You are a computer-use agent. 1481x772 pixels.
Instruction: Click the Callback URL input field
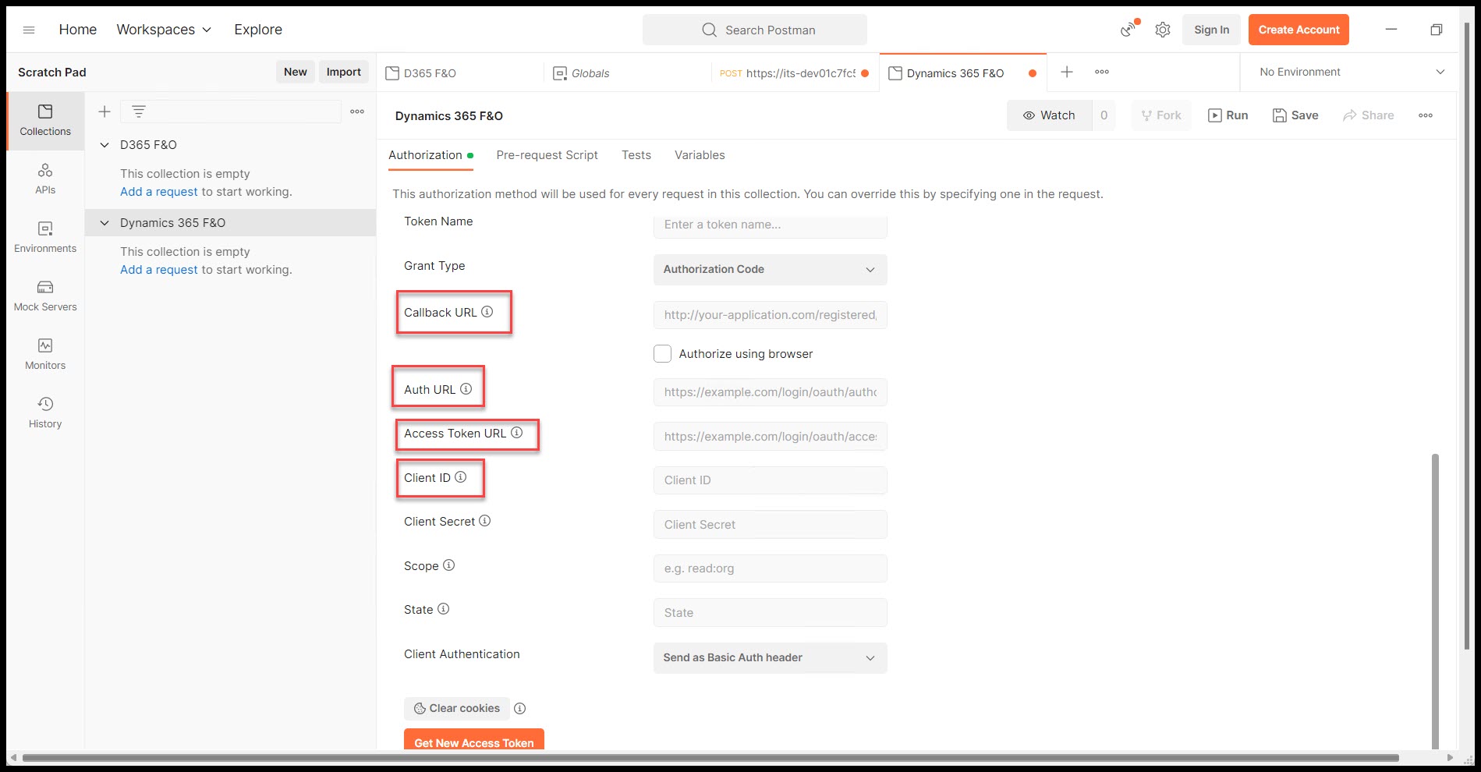coord(770,315)
